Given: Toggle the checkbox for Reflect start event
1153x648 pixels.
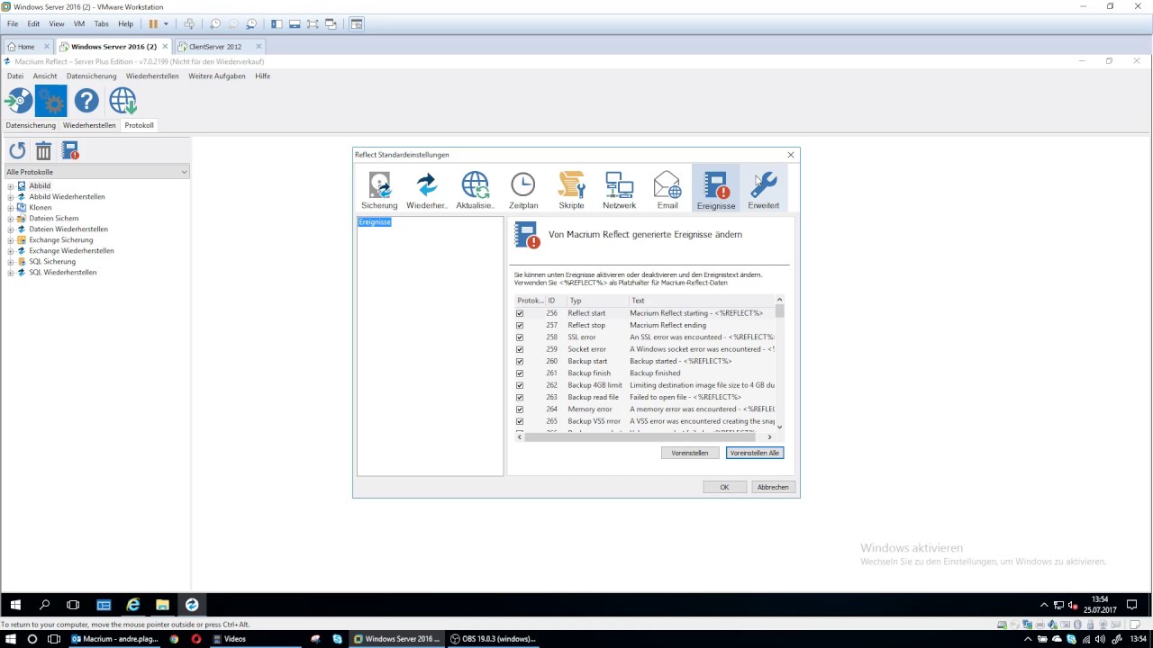Looking at the screenshot, I should 520,313.
